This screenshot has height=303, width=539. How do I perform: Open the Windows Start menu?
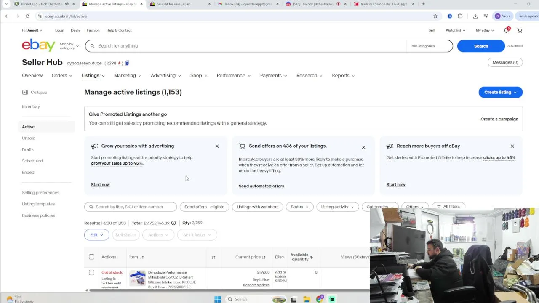pos(218,299)
